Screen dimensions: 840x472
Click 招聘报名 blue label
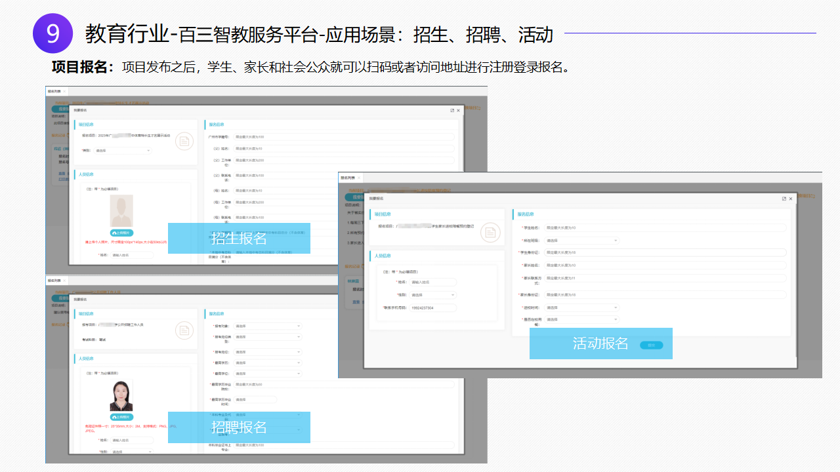[x=239, y=427]
